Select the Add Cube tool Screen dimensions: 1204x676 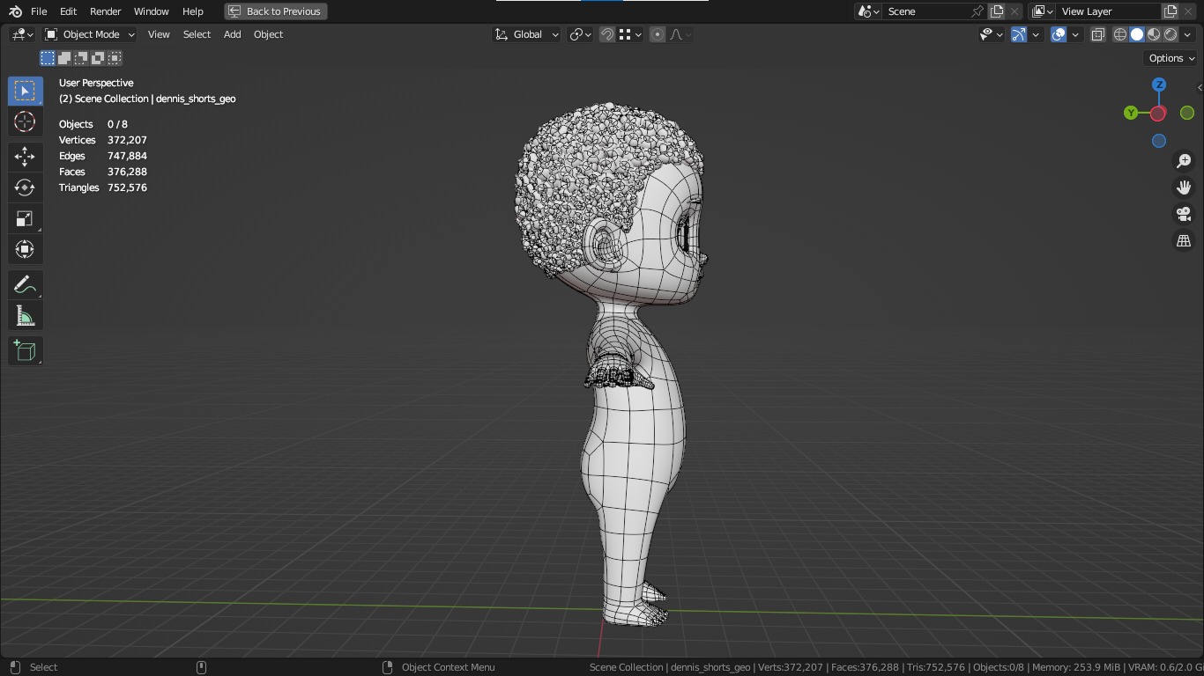25,351
